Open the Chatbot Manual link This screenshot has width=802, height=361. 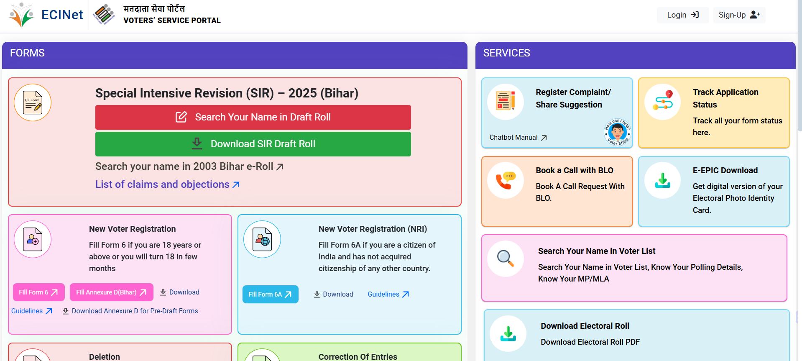pos(518,138)
